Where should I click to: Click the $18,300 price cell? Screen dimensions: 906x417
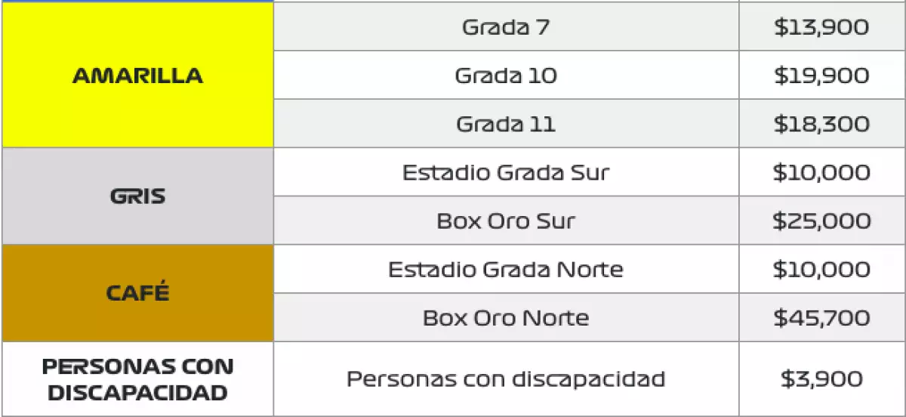(x=821, y=124)
